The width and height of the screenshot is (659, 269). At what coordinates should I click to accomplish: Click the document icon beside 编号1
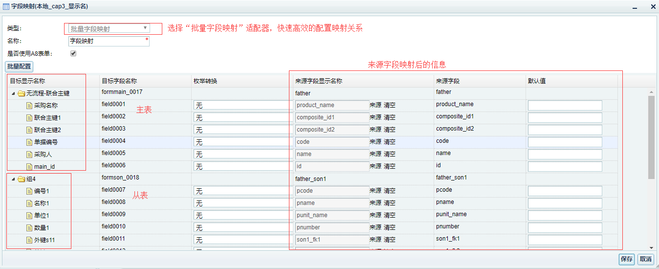(29, 191)
